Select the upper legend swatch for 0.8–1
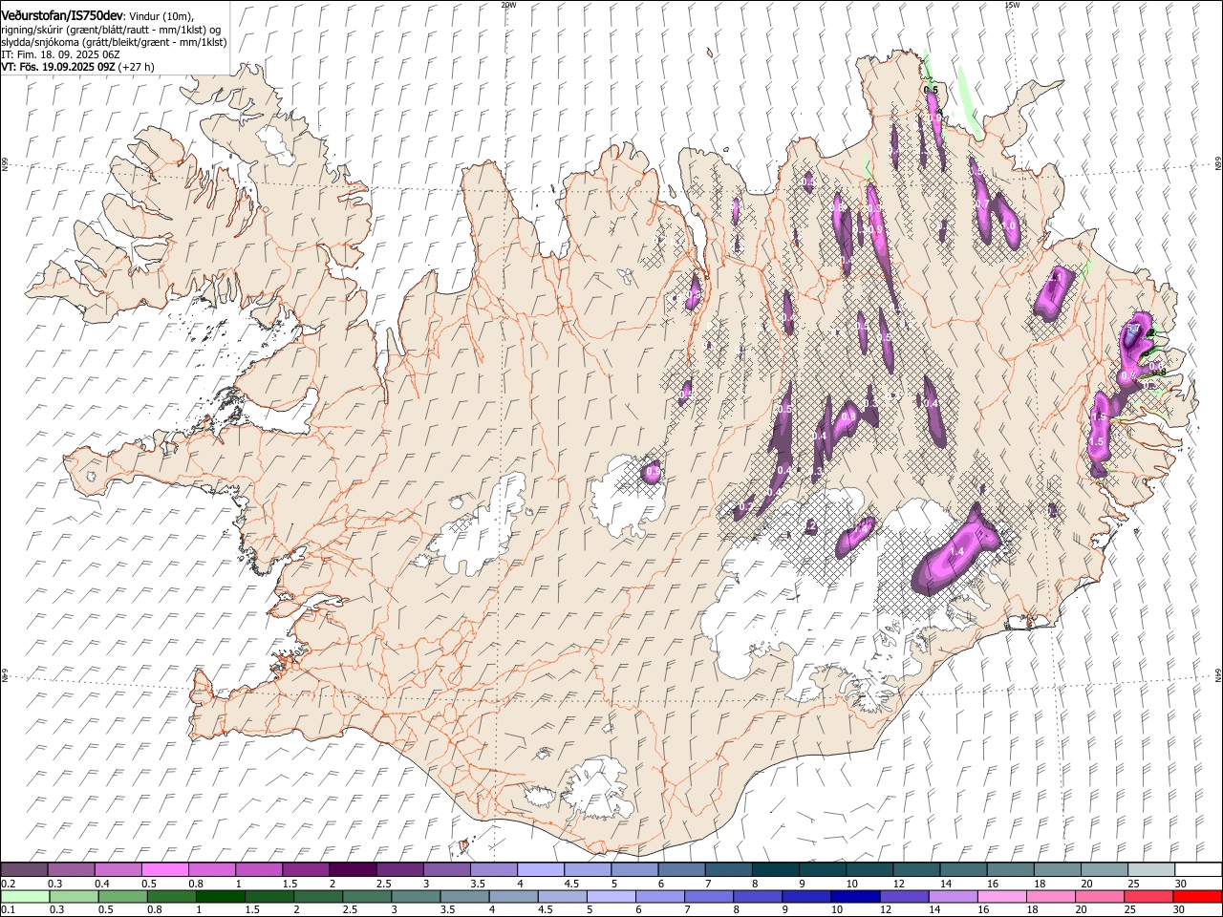This screenshot has width=1223, height=917. 212,870
